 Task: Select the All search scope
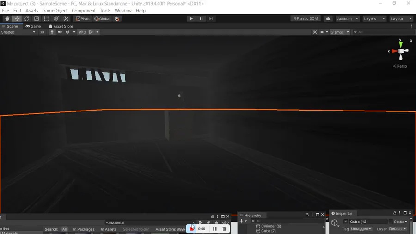[x=64, y=229]
